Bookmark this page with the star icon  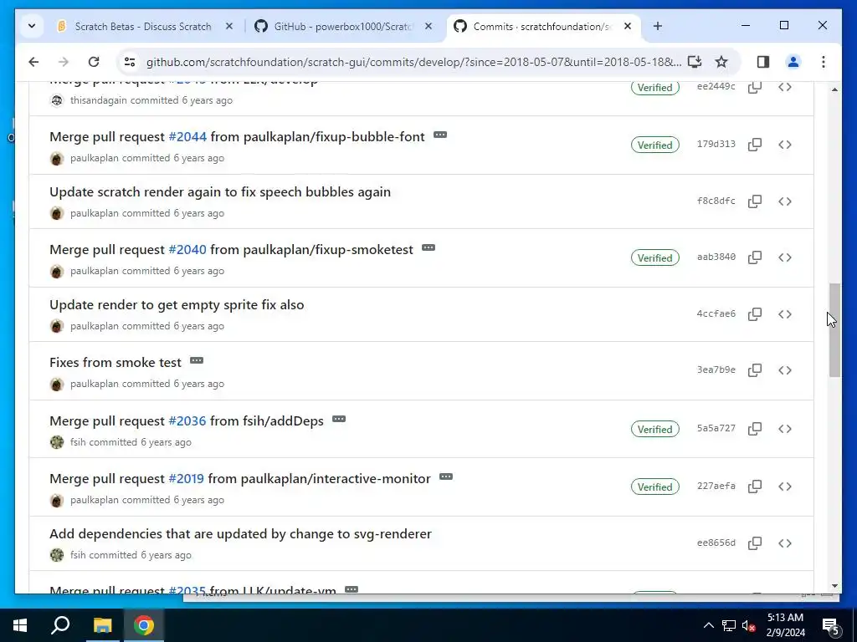(721, 62)
